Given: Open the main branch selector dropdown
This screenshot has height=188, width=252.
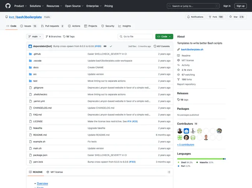Looking at the screenshot, I should tap(35, 37).
